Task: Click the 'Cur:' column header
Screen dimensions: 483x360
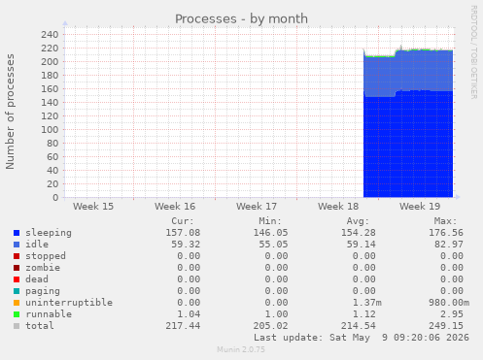Action: click(183, 221)
